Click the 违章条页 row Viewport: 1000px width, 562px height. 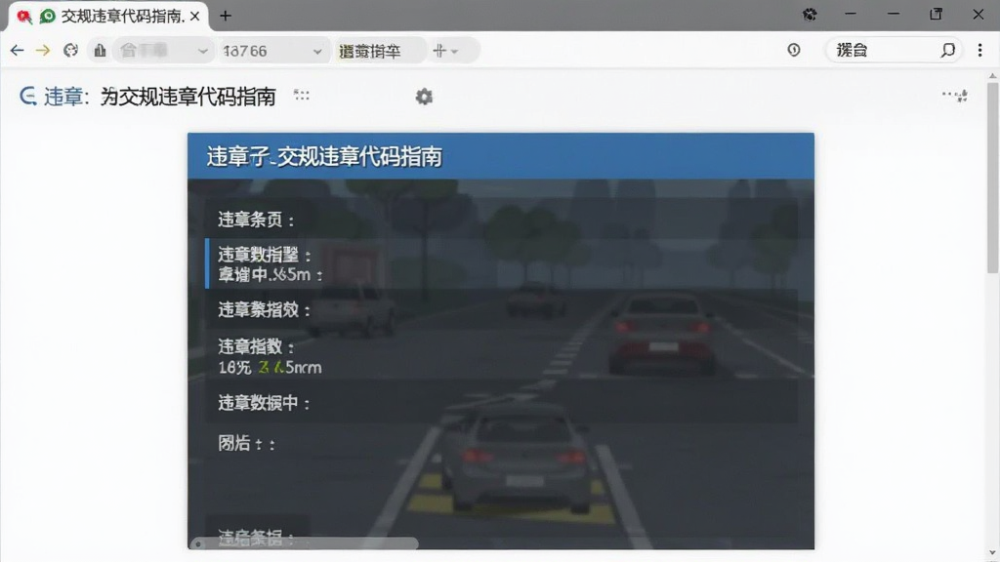[501, 220]
